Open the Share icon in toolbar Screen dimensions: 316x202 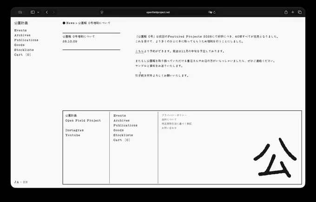pos(286,12)
